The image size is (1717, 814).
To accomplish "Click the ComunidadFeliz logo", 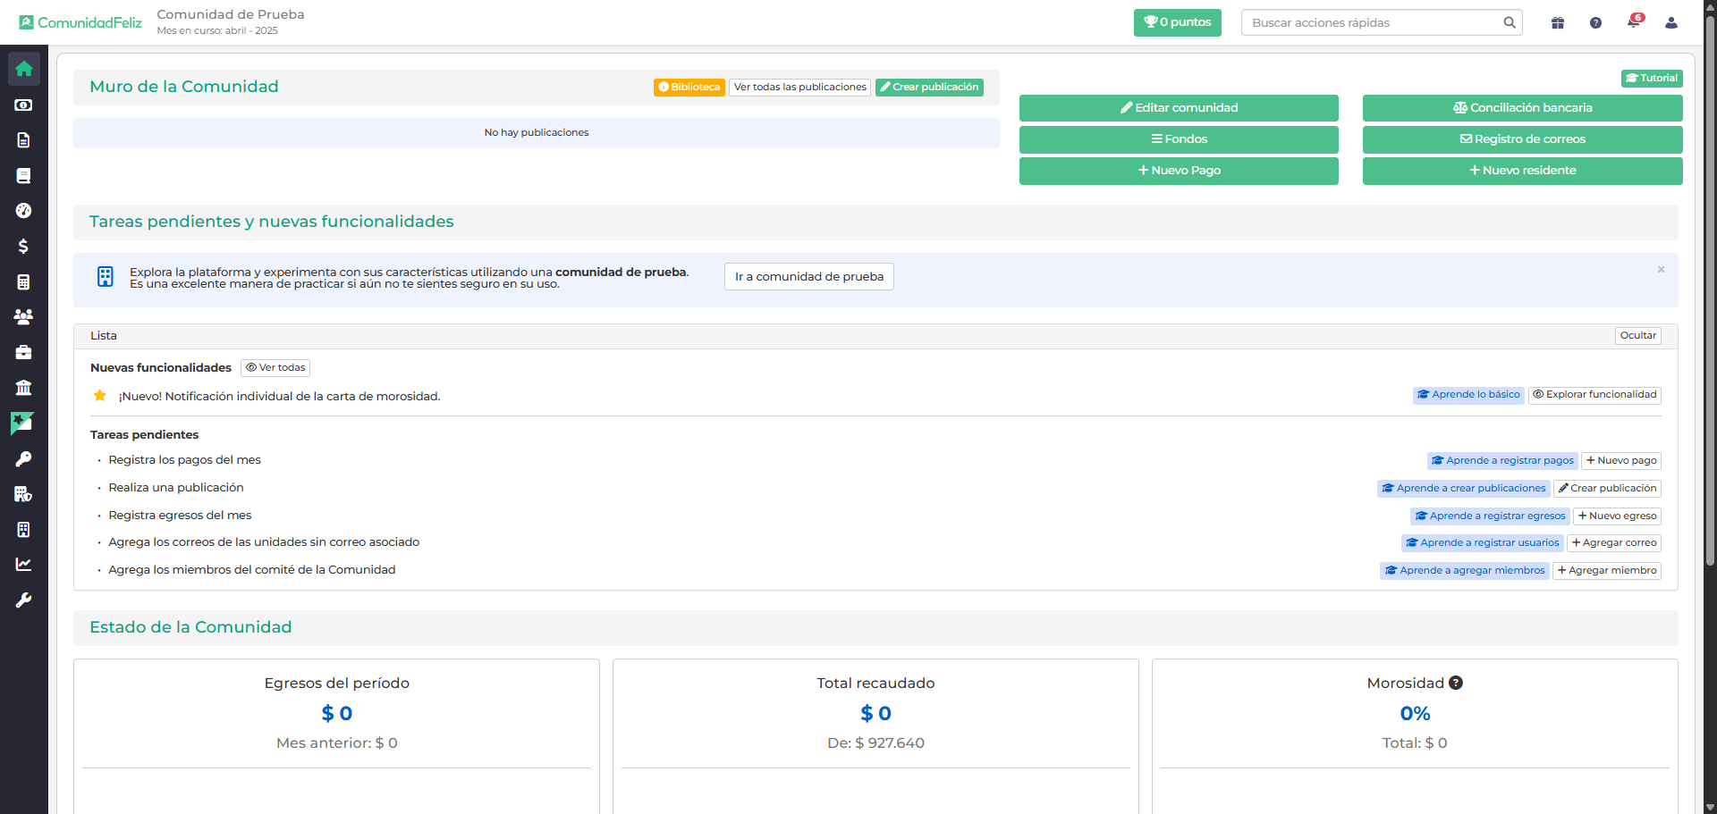I will 80,22.
